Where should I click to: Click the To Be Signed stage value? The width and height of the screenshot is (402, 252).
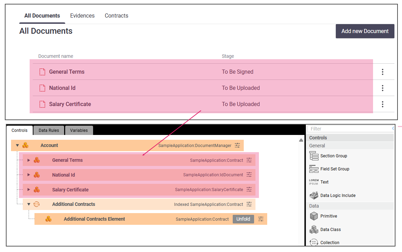(238, 72)
